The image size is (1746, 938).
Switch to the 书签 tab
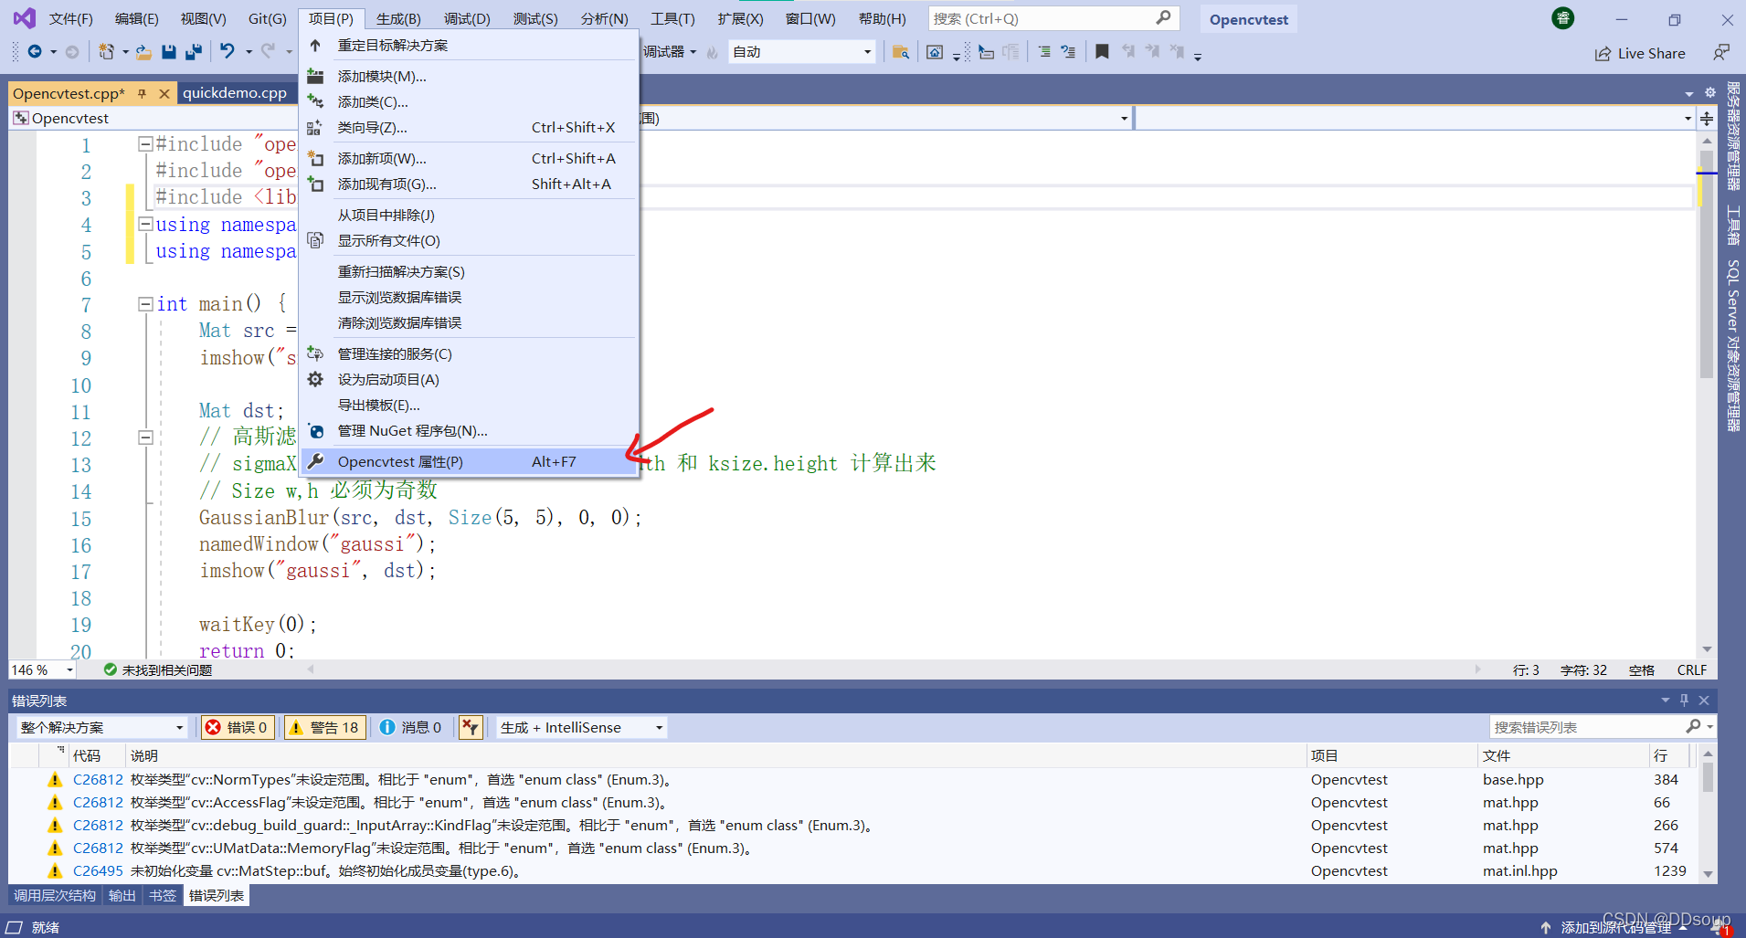[163, 895]
